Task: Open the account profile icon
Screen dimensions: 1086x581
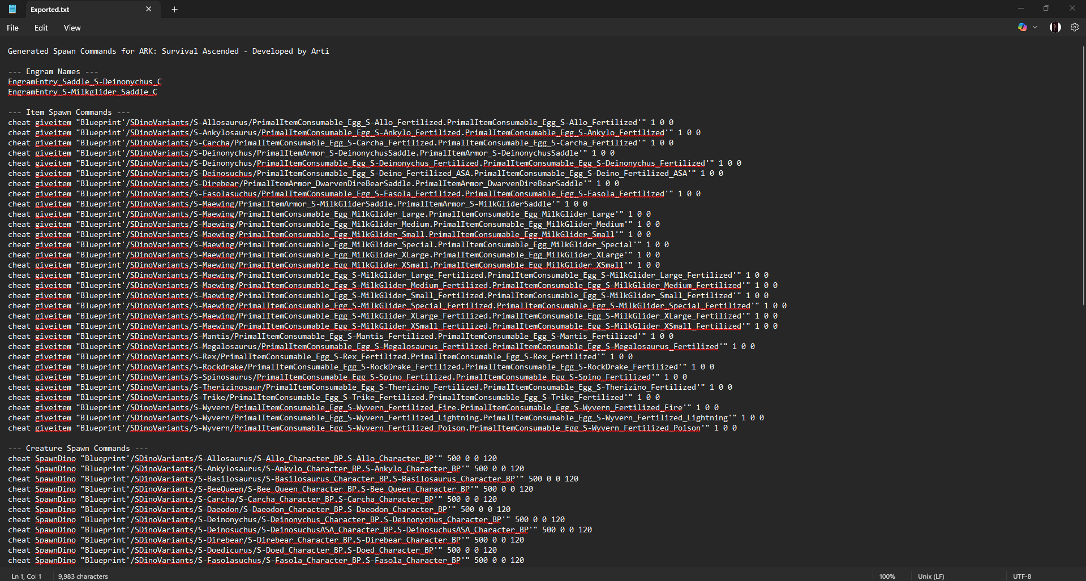Action: (x=1055, y=27)
